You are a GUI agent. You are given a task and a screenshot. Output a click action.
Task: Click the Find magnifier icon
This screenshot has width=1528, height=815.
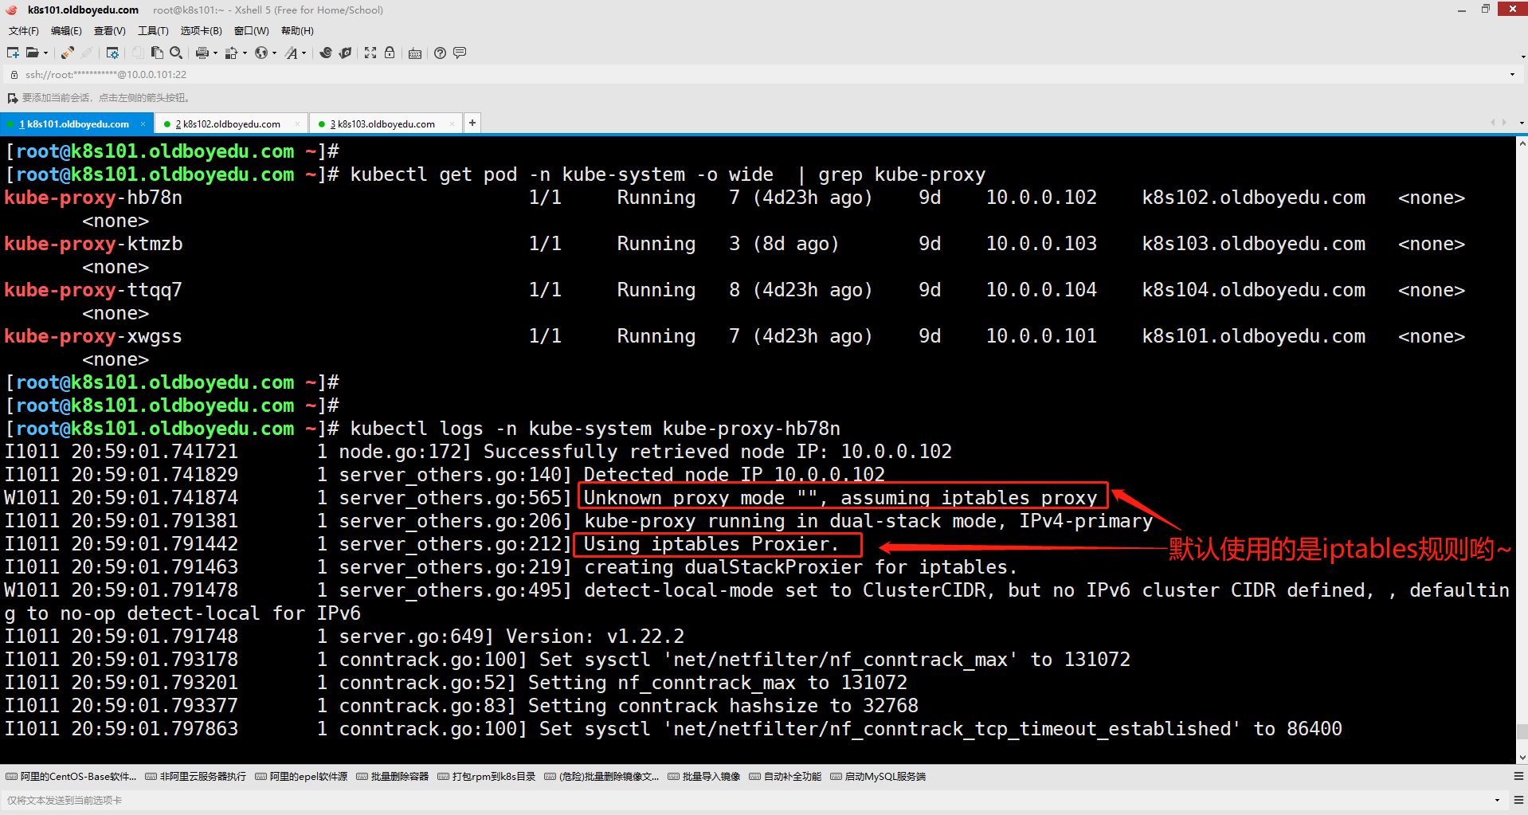(176, 53)
